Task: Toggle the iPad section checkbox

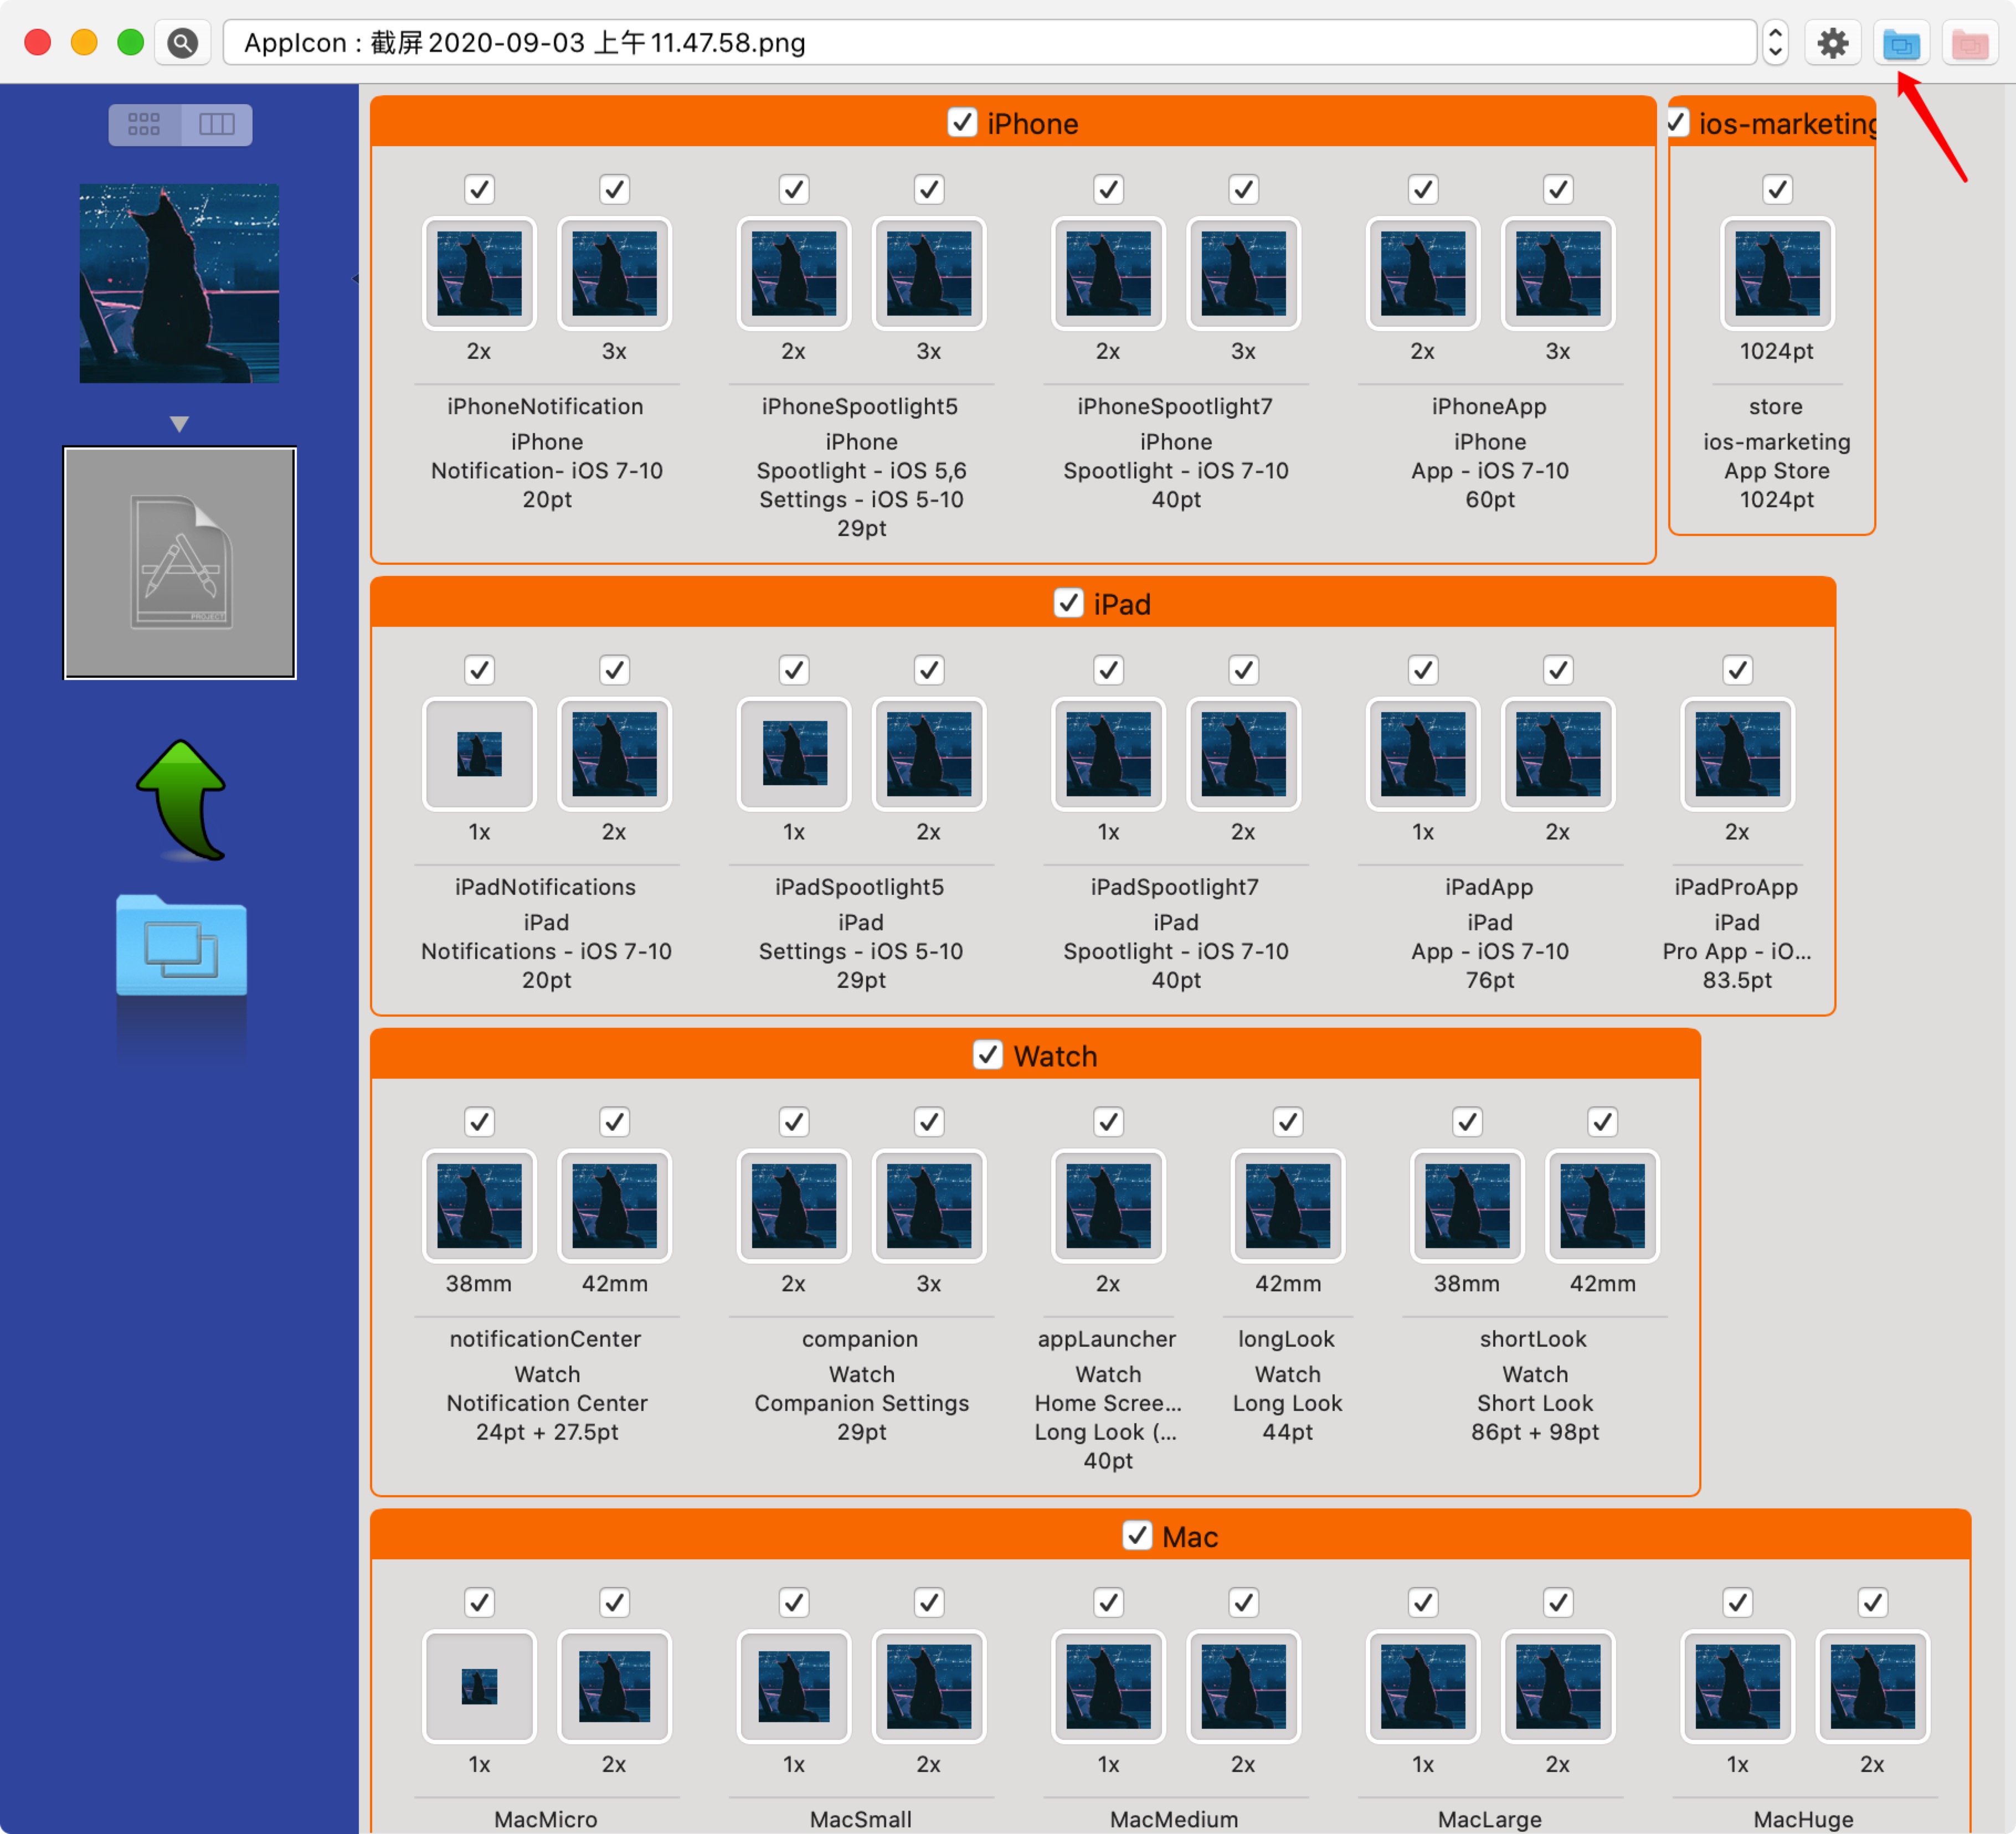Action: point(1068,603)
